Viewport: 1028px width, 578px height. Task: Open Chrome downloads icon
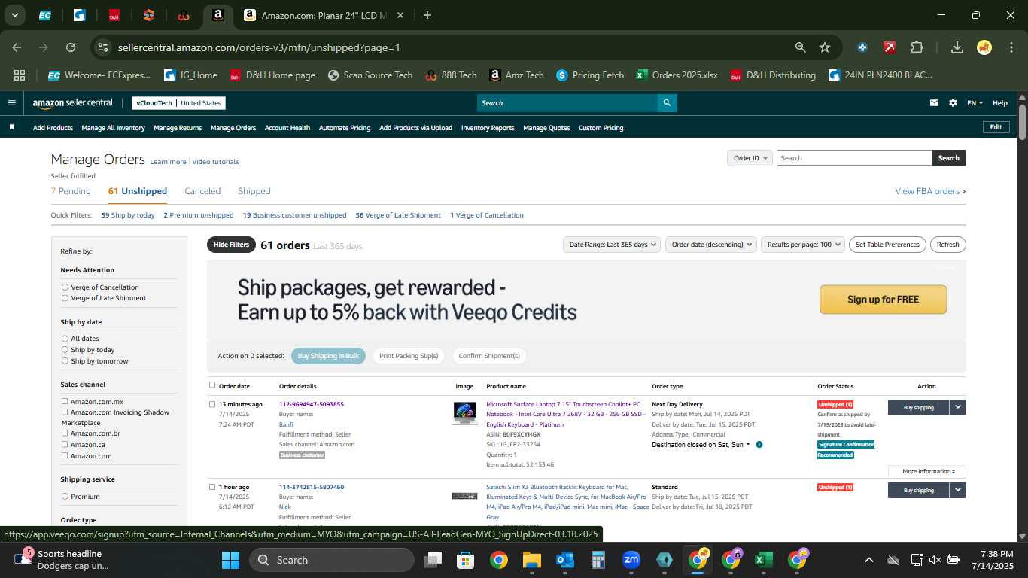957,47
